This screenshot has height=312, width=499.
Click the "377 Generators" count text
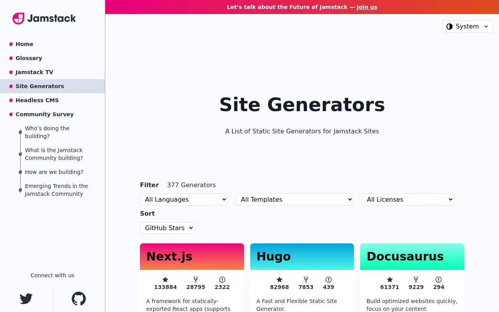point(191,185)
